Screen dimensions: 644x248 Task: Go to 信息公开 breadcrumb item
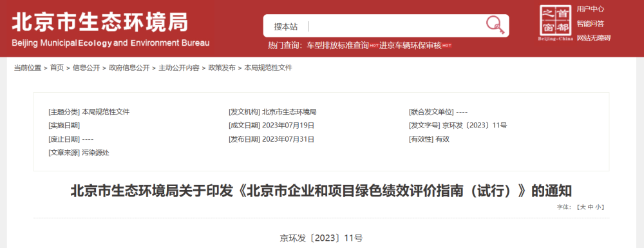click(x=86, y=68)
